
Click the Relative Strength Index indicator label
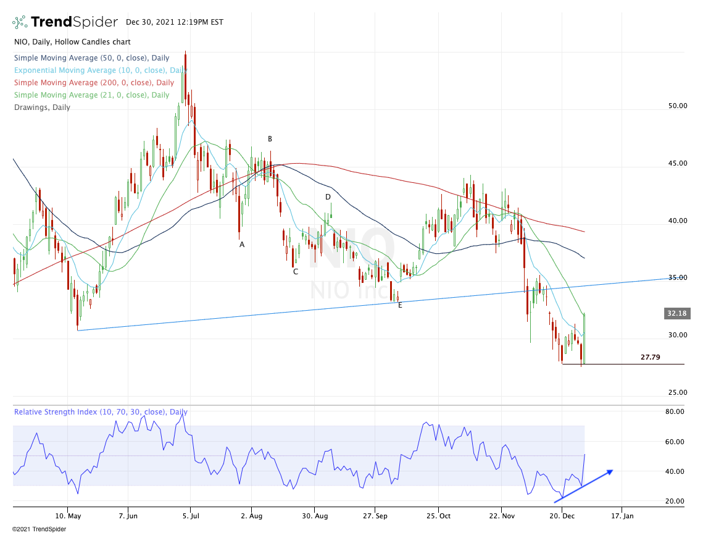click(x=101, y=411)
